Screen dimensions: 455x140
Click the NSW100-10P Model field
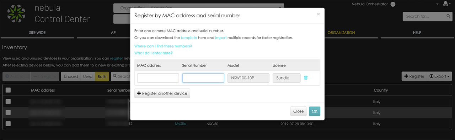pos(248,78)
